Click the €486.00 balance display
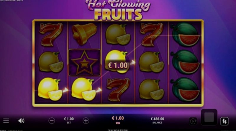 (x=158, y=119)
